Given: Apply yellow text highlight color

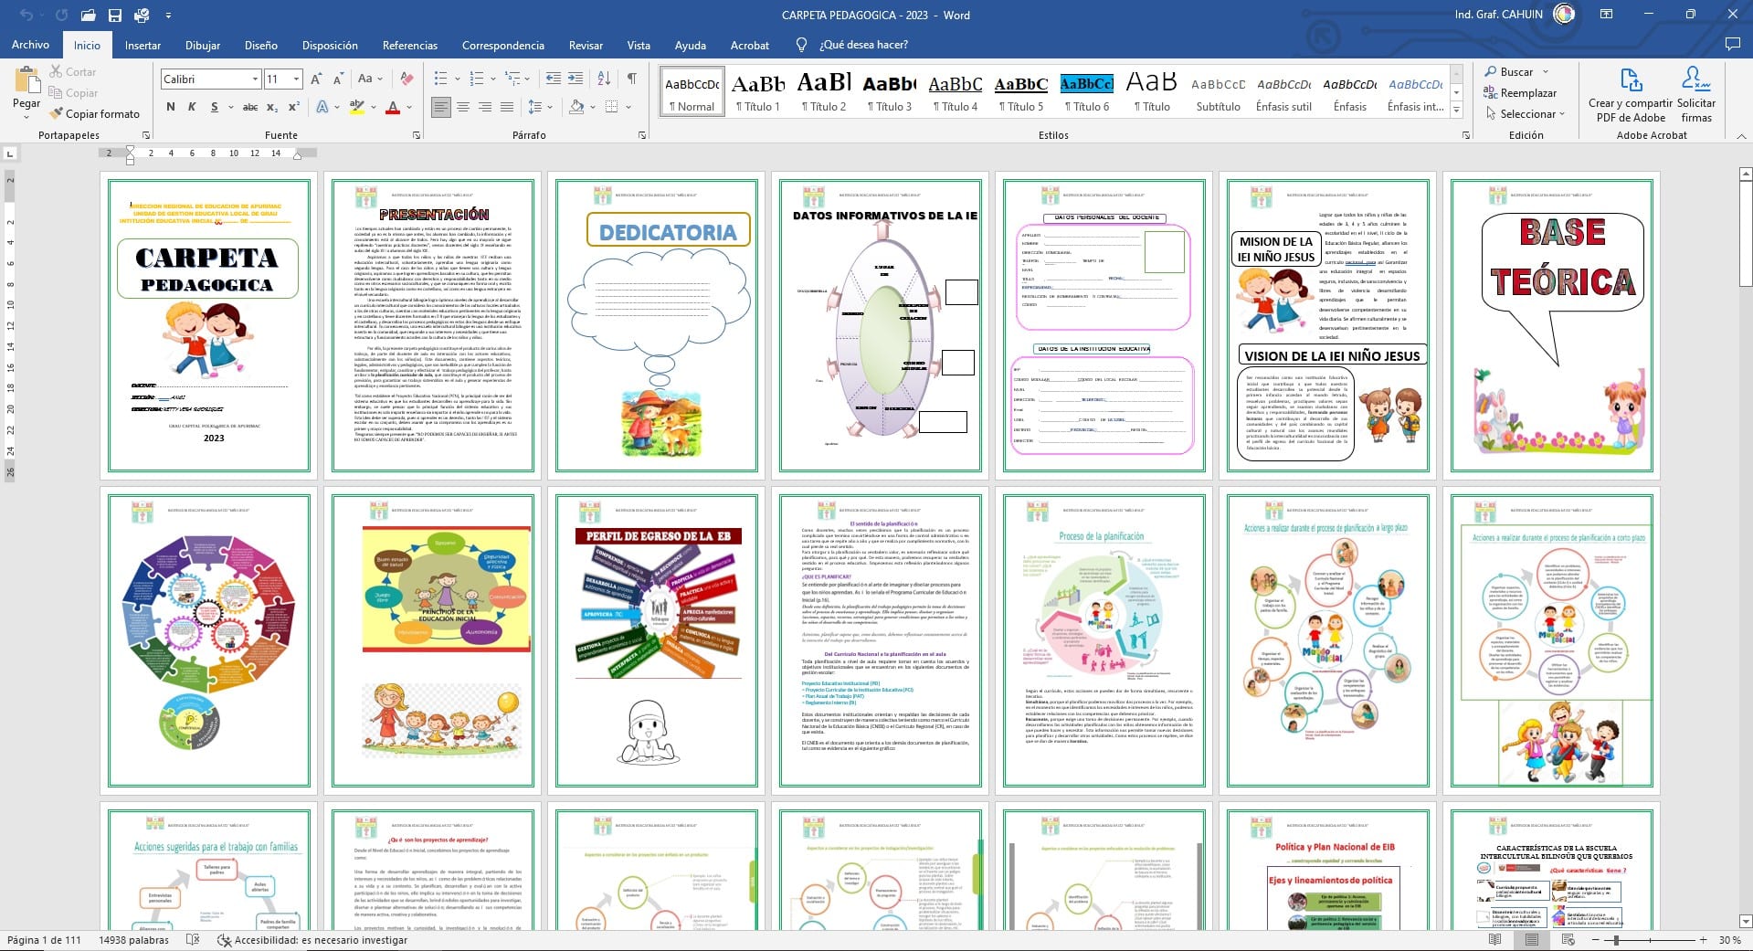Looking at the screenshot, I should [356, 107].
